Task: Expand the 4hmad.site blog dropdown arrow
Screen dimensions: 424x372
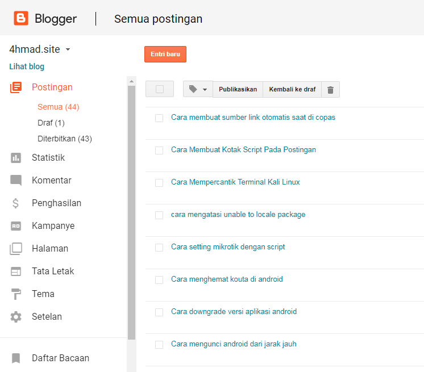Action: click(68, 49)
